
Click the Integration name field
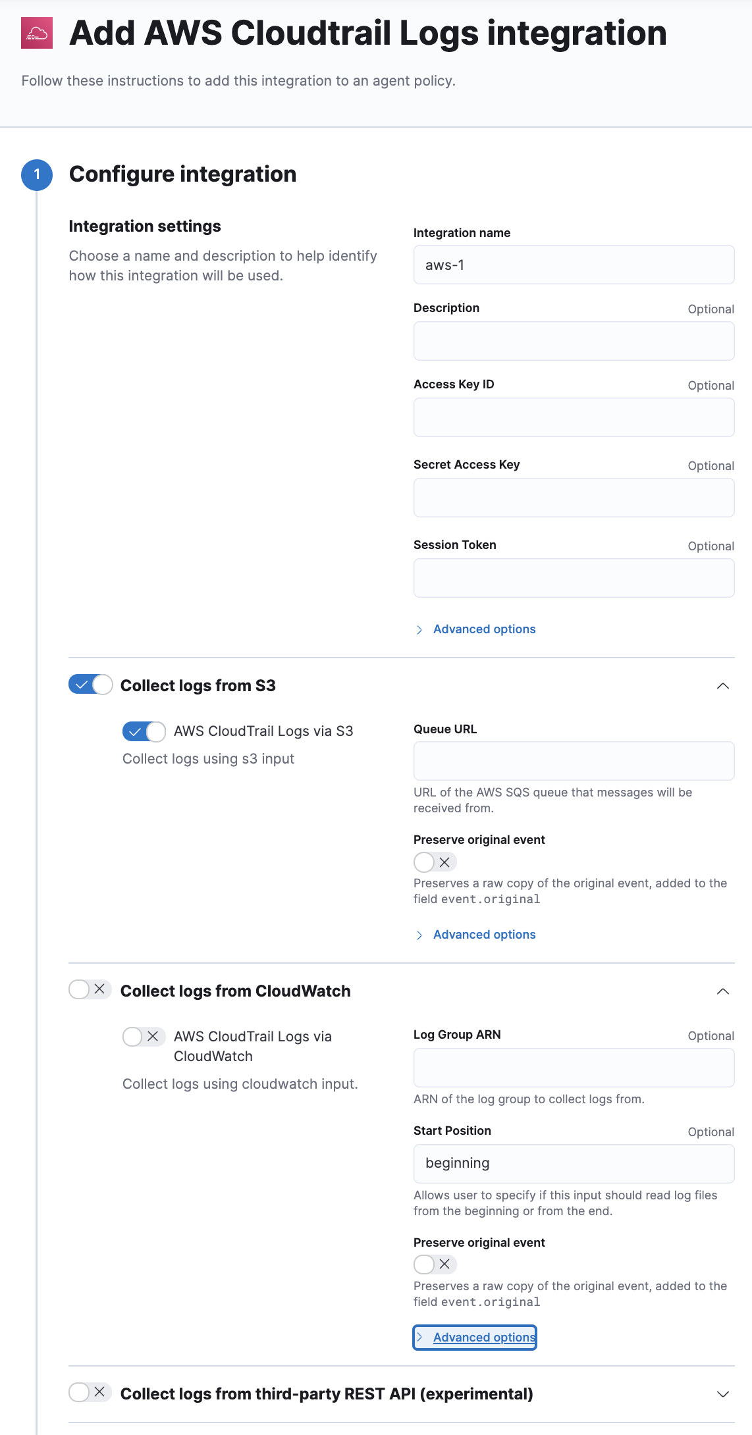574,265
